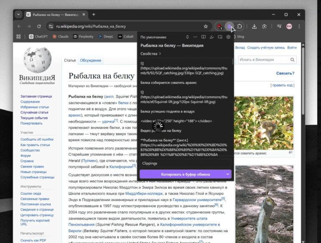
Task: Open the ChatGPT bookmark
Action: click(38, 36)
